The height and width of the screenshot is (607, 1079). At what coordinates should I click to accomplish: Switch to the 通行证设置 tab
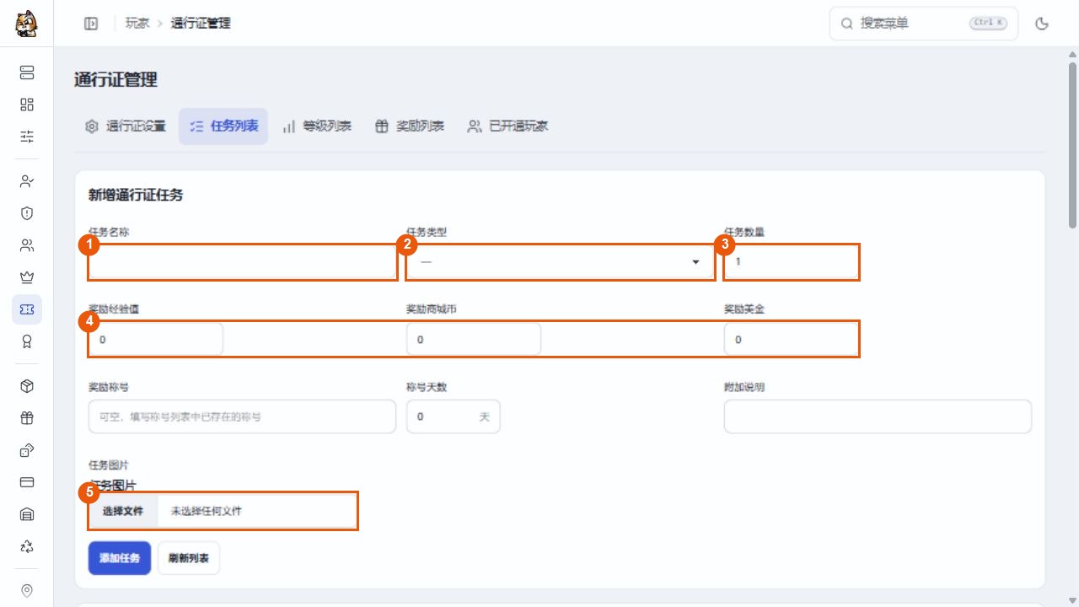(126, 126)
